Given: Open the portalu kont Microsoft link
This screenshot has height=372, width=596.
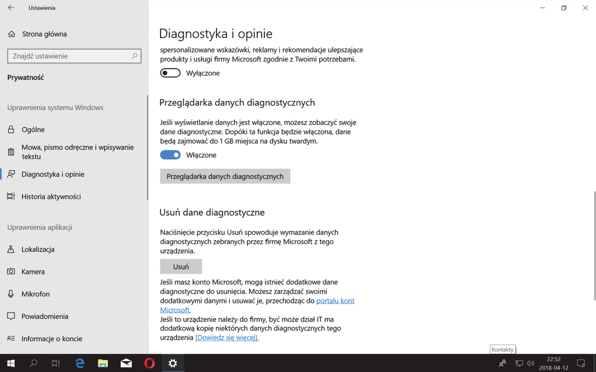Looking at the screenshot, I should [335, 301].
